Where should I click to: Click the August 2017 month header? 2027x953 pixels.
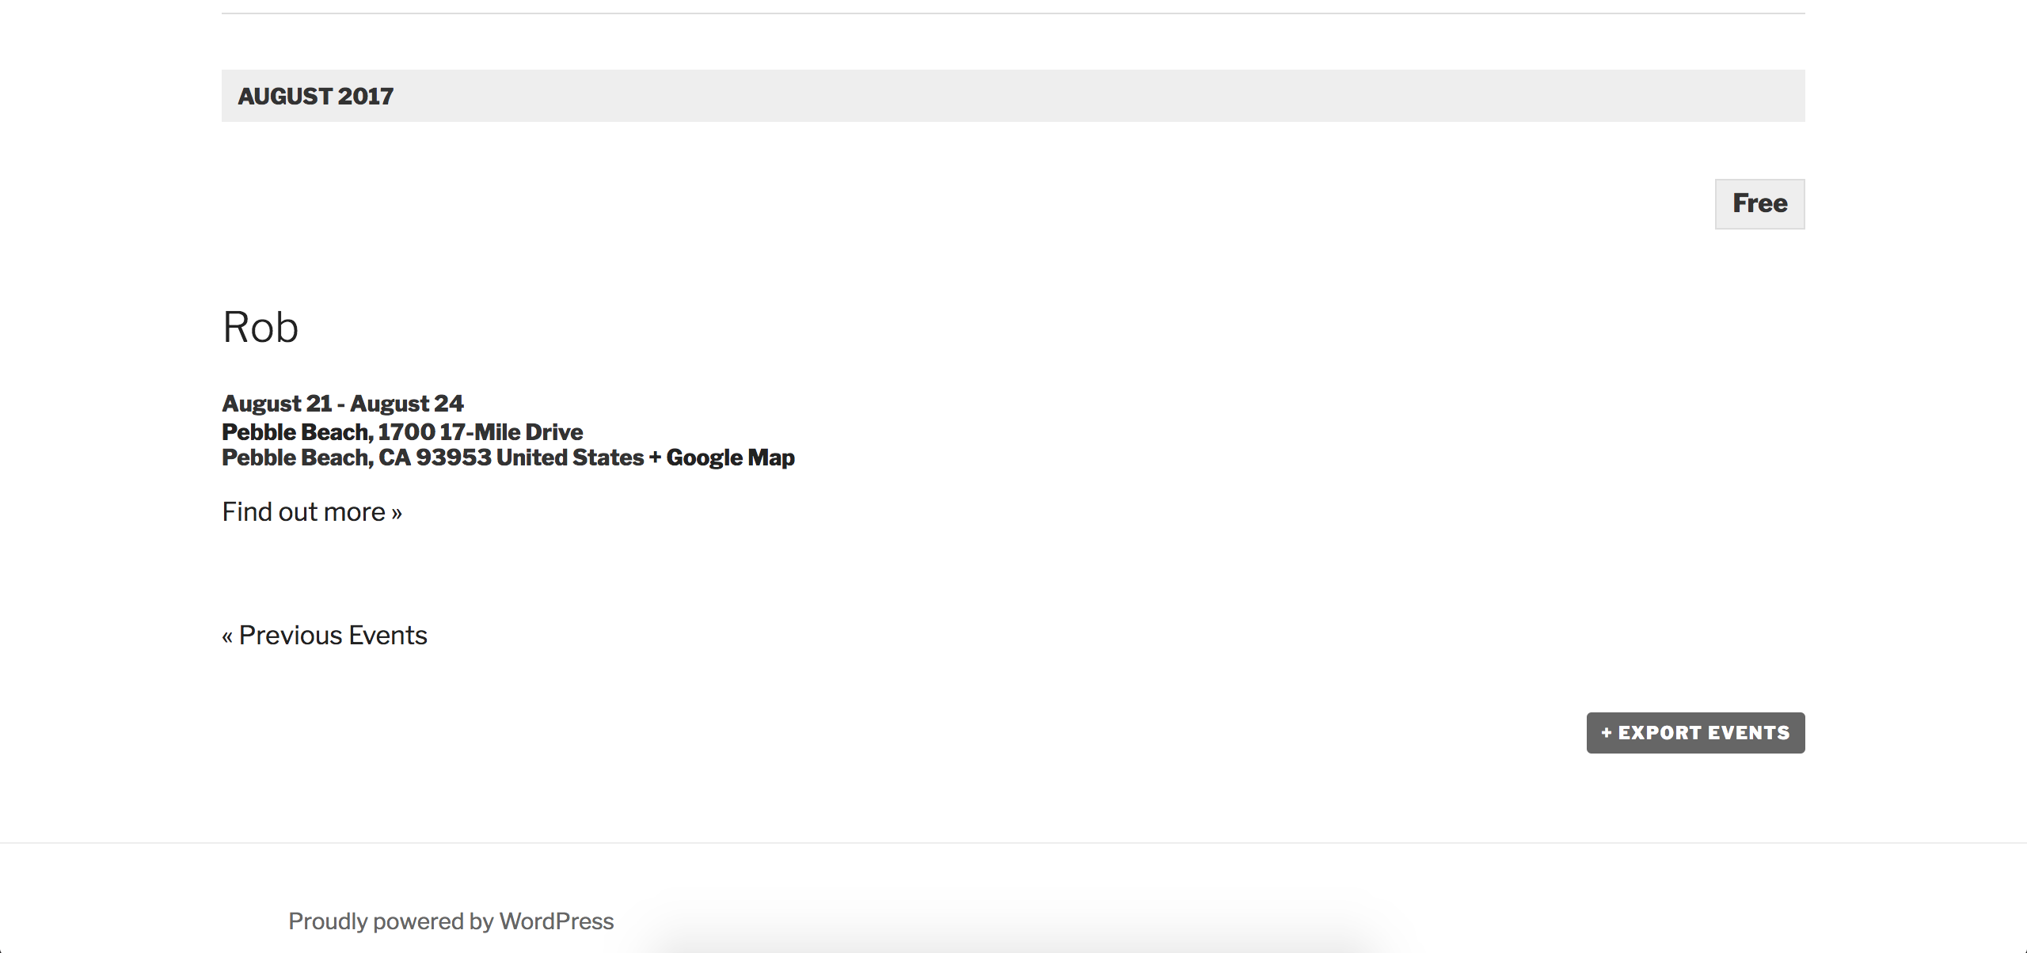click(x=315, y=97)
